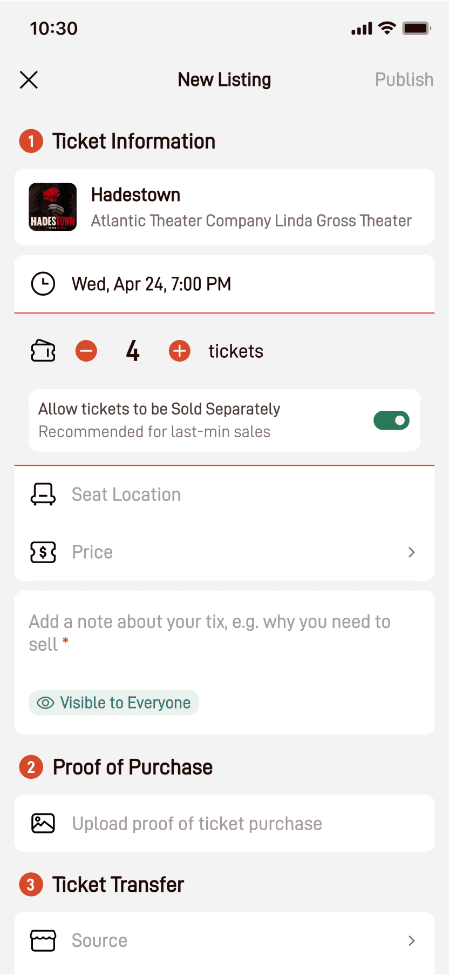Open the Hadestown poster thumbnail
This screenshot has height=975, width=449.
[x=52, y=207]
